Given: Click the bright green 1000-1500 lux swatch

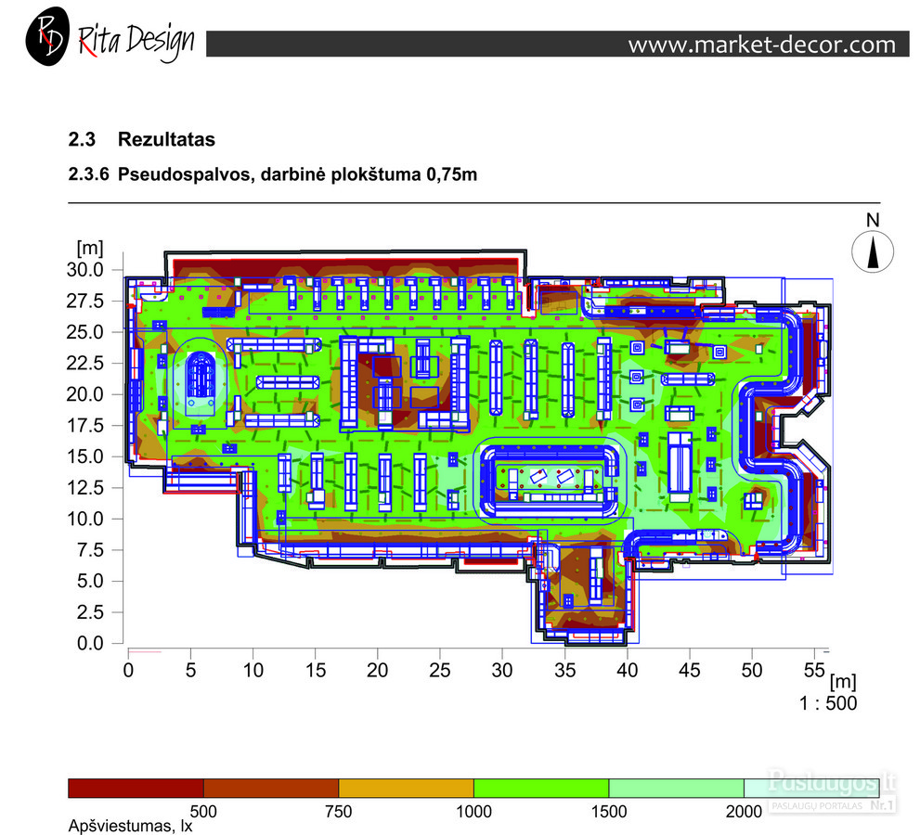Looking at the screenshot, I should point(541,788).
